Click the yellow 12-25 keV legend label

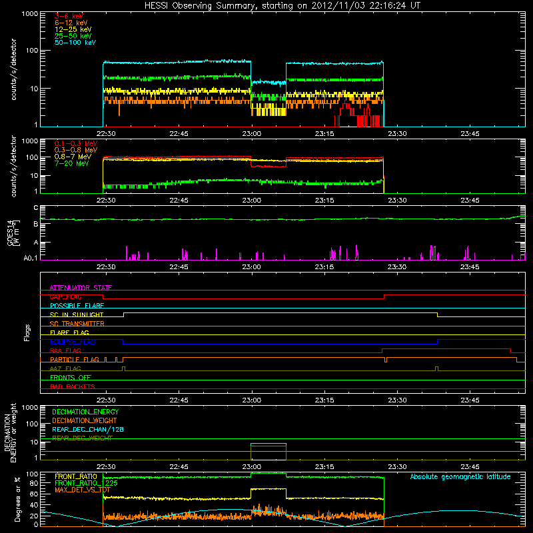click(73, 29)
